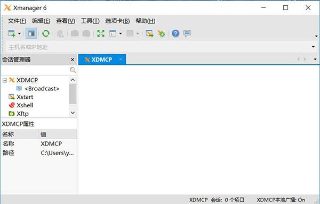Image resolution: width=320 pixels, height=204 pixels.
Task: Close the XDMCP tab
Action: [x=121, y=59]
